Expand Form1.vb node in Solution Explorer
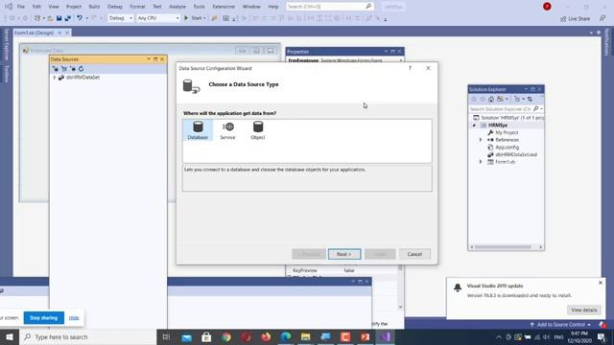This screenshot has height=345, width=614. 481,162
